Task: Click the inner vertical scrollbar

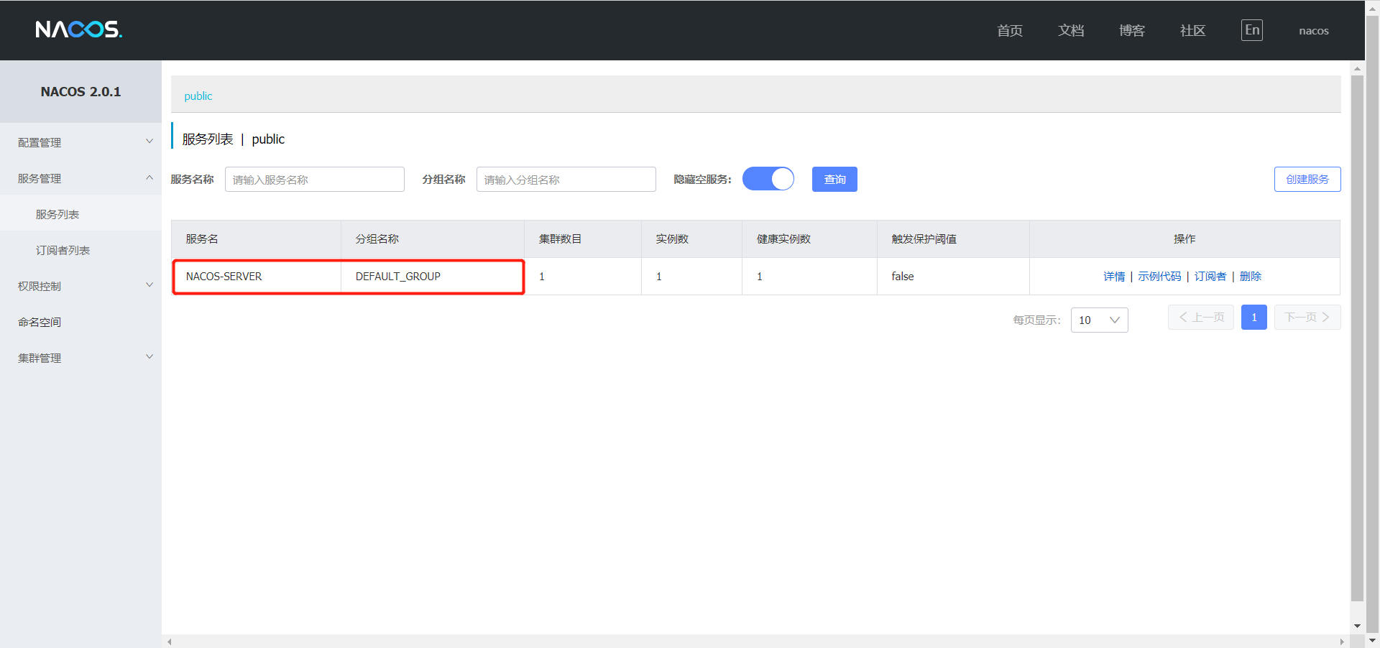Action: [x=1357, y=338]
